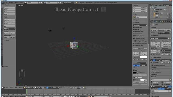Adjust the Compression 15% slider
The width and height of the screenshot is (173, 97).
point(161,91)
